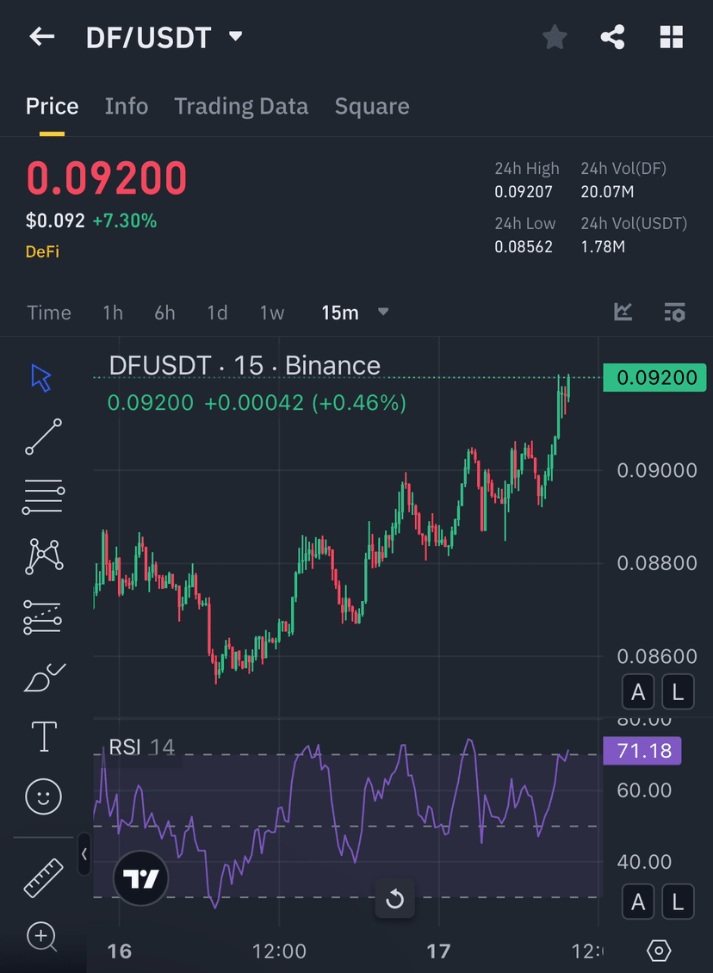This screenshot has height=973, width=713.
Task: Tap the RSI 14 indicator title
Action: 141,747
